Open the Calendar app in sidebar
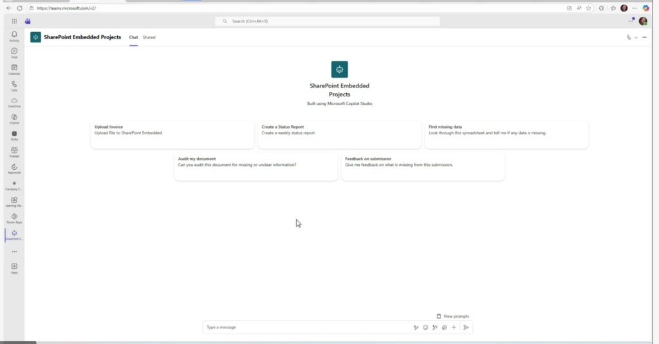Screen dimensions: 659x344 click(x=14, y=69)
